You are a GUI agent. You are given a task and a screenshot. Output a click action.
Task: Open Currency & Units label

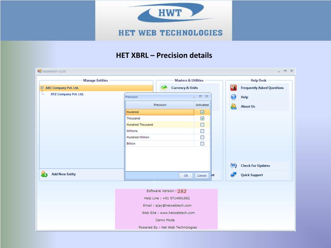[185, 88]
